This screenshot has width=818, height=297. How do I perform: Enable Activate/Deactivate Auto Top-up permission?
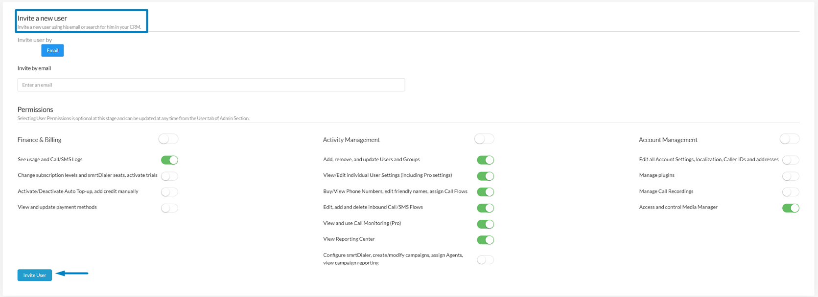point(169,192)
